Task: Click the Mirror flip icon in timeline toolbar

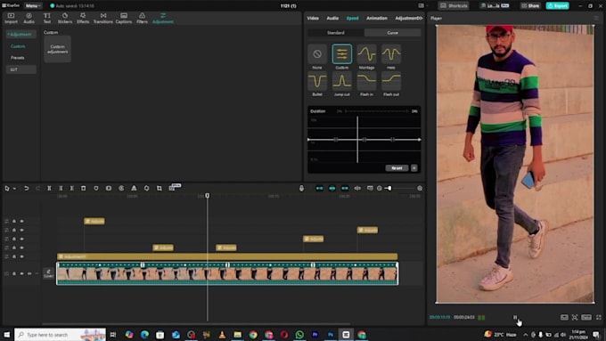Action: tap(134, 189)
